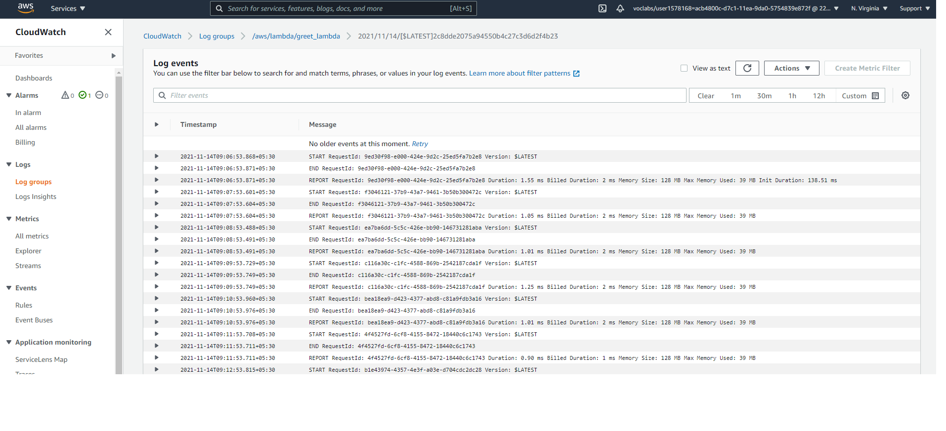The width and height of the screenshot is (946, 431).
Task: Open metric Streams
Action: coord(28,266)
